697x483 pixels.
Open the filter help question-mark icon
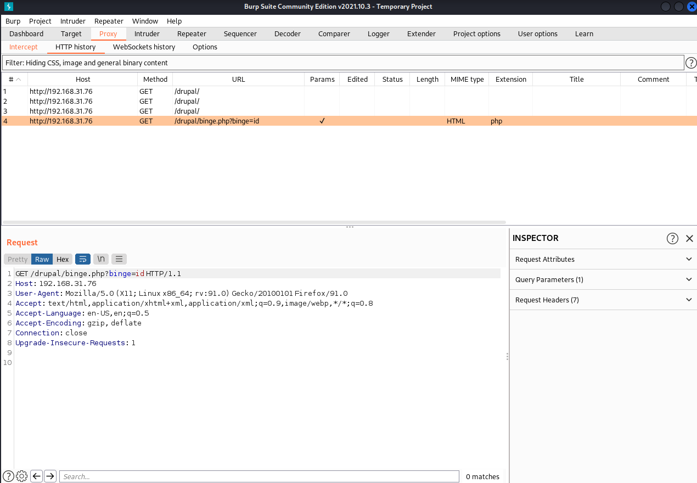point(691,63)
